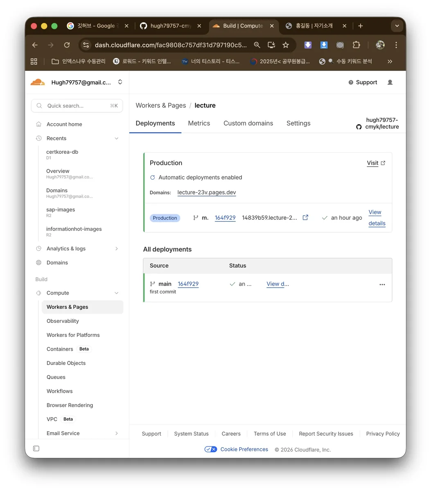431x491 pixels.
Task: Open the bookmarks apps grid icon
Action: click(x=34, y=61)
